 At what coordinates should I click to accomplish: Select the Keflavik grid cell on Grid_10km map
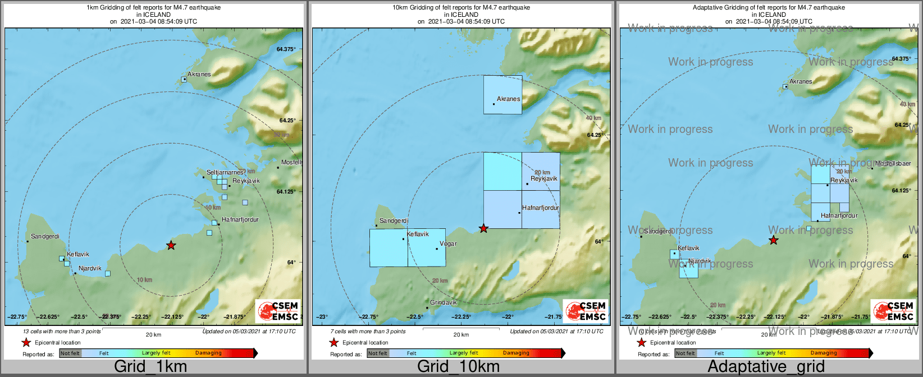click(389, 247)
